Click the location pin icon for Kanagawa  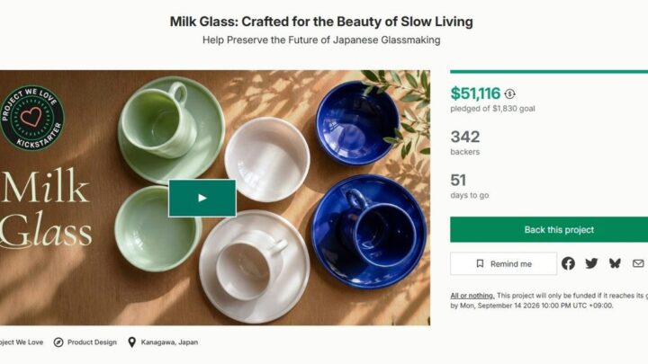coord(131,342)
